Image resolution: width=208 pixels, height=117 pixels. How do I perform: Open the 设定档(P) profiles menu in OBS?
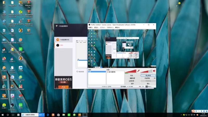[102, 28]
